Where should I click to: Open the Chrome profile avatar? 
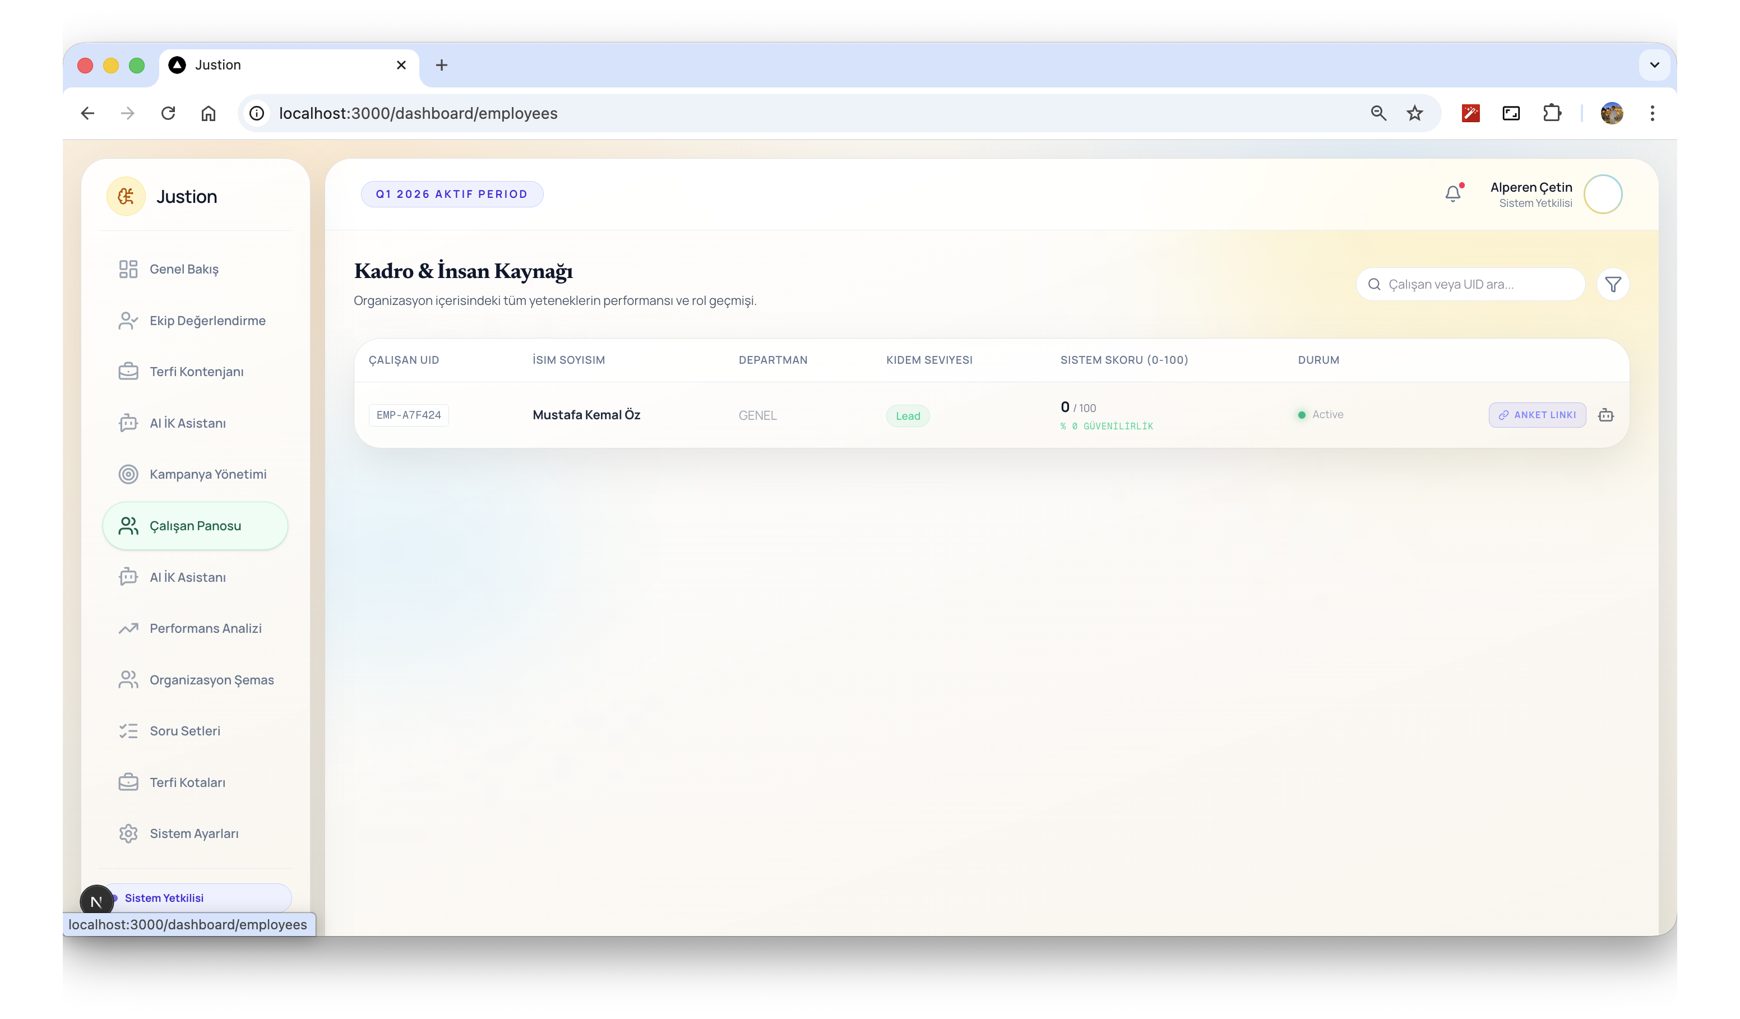(1612, 113)
